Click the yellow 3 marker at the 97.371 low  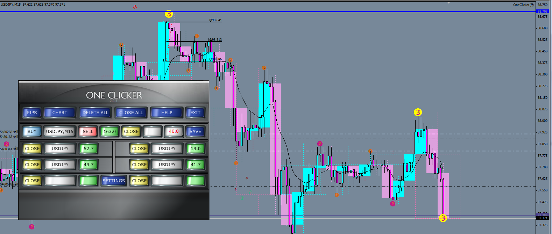point(443,218)
